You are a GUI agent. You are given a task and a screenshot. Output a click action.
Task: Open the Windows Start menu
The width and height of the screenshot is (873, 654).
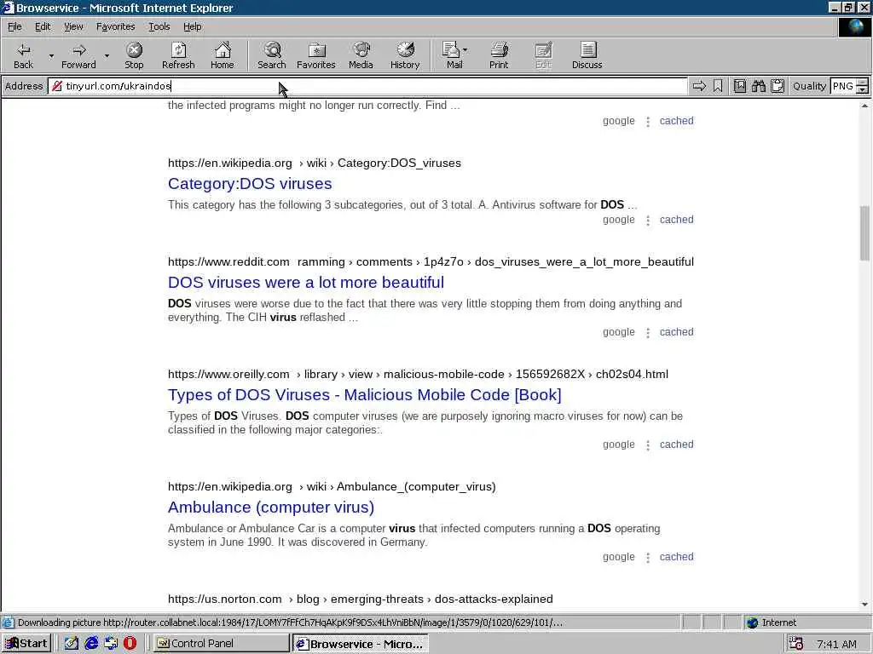[26, 644]
